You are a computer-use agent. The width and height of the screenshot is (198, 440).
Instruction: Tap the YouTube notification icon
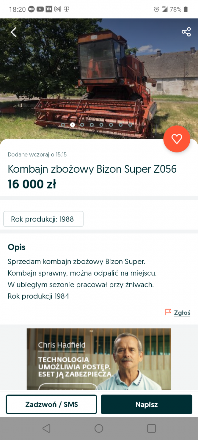40,9
